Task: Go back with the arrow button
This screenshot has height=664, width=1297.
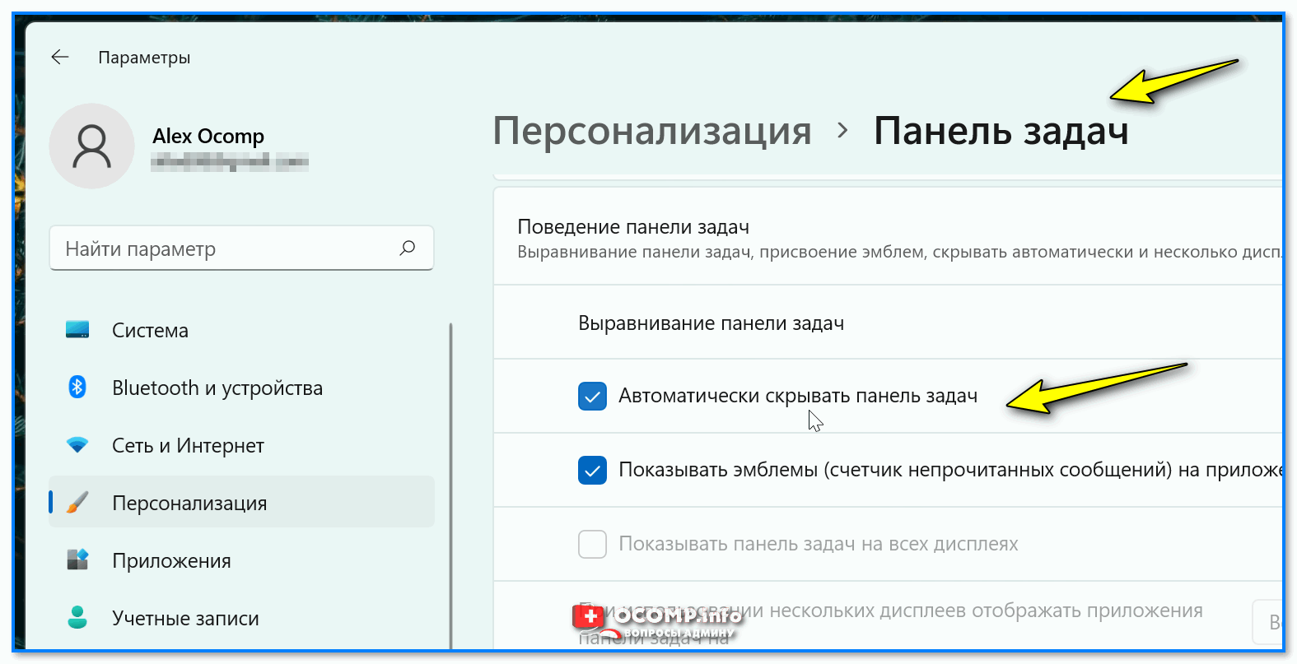Action: coord(60,57)
